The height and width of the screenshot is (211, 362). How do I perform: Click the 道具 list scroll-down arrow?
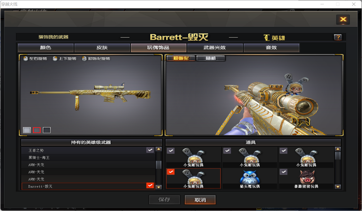click(x=338, y=187)
